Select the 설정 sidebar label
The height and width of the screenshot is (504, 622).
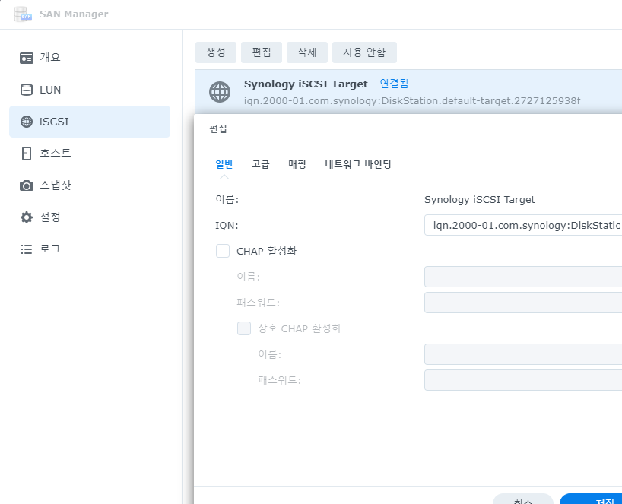pos(50,217)
